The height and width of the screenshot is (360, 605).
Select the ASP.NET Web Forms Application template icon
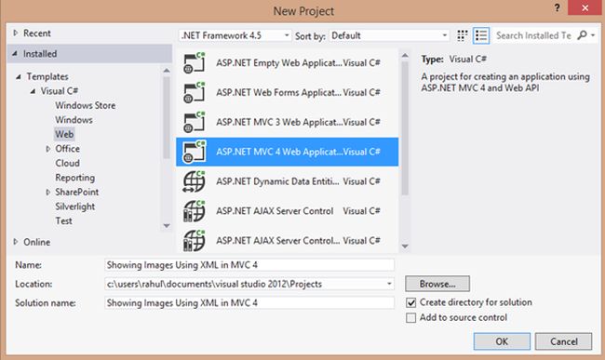click(x=195, y=92)
